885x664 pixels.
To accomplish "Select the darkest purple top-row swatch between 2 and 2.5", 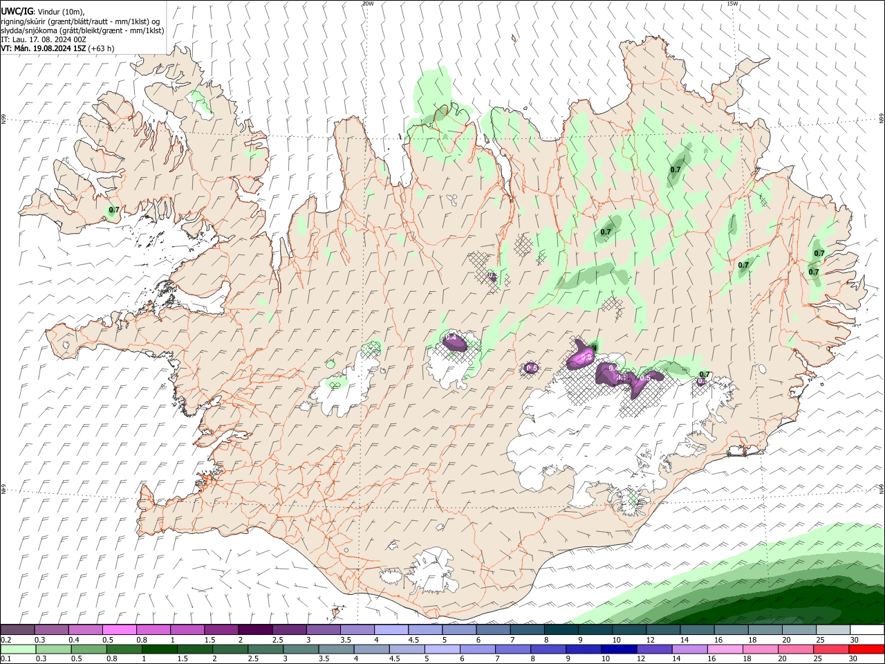I will pyautogui.click(x=255, y=629).
